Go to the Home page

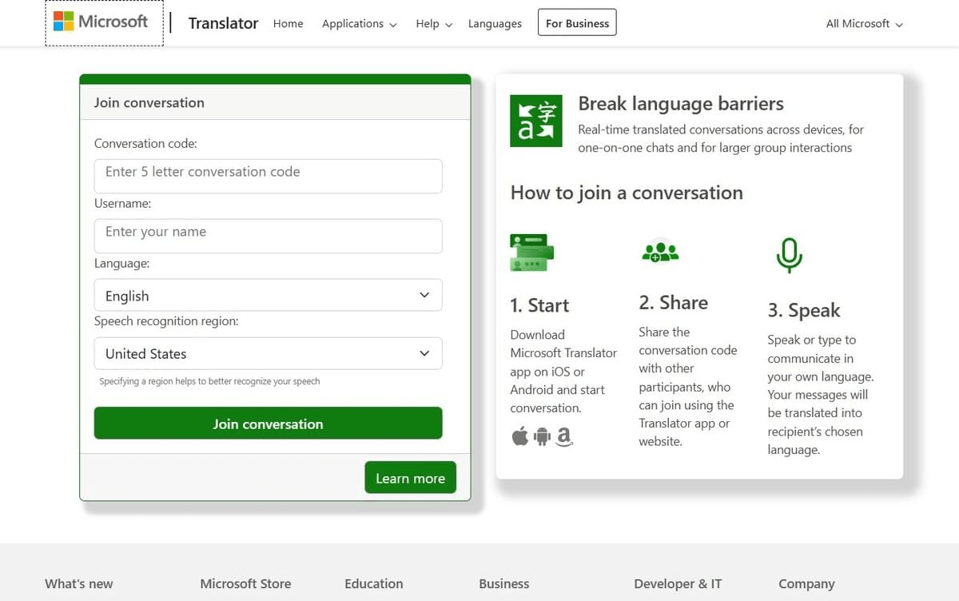288,24
